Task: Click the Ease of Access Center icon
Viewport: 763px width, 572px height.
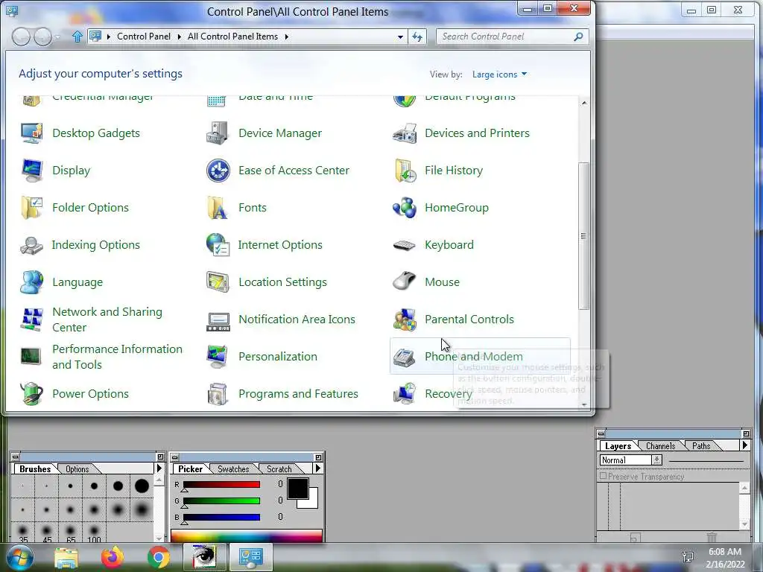Action: [x=218, y=171]
